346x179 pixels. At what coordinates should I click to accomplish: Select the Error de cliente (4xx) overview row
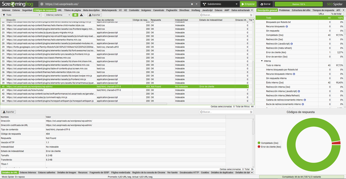[x=300, y=52]
